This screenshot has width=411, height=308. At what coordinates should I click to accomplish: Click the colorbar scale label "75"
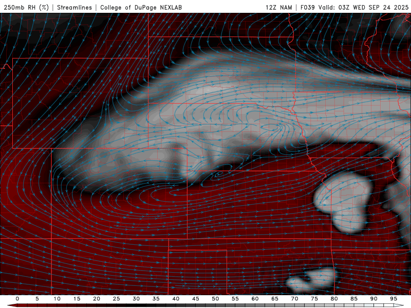pyautogui.click(x=314, y=299)
